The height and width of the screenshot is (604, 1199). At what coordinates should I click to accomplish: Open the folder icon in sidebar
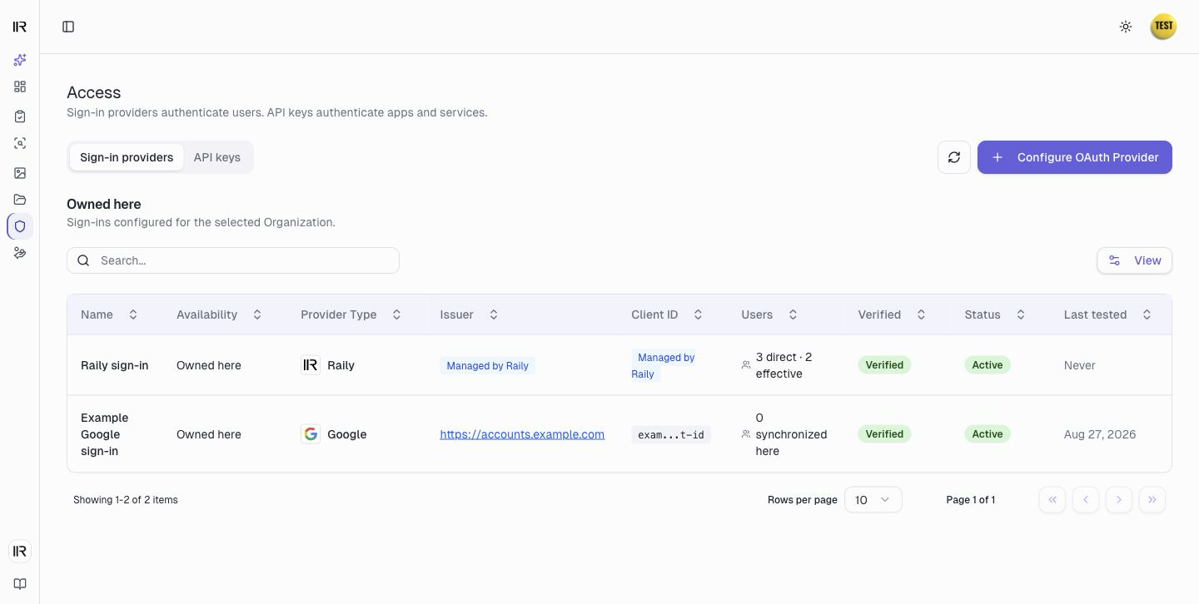[20, 200]
